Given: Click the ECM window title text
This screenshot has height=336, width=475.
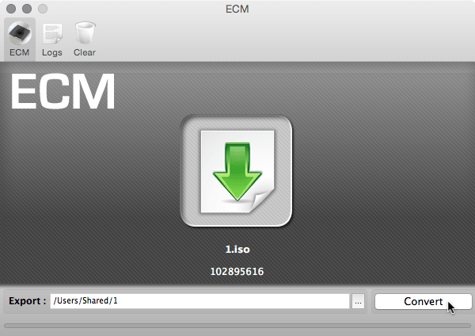Looking at the screenshot, I should coord(237,9).
